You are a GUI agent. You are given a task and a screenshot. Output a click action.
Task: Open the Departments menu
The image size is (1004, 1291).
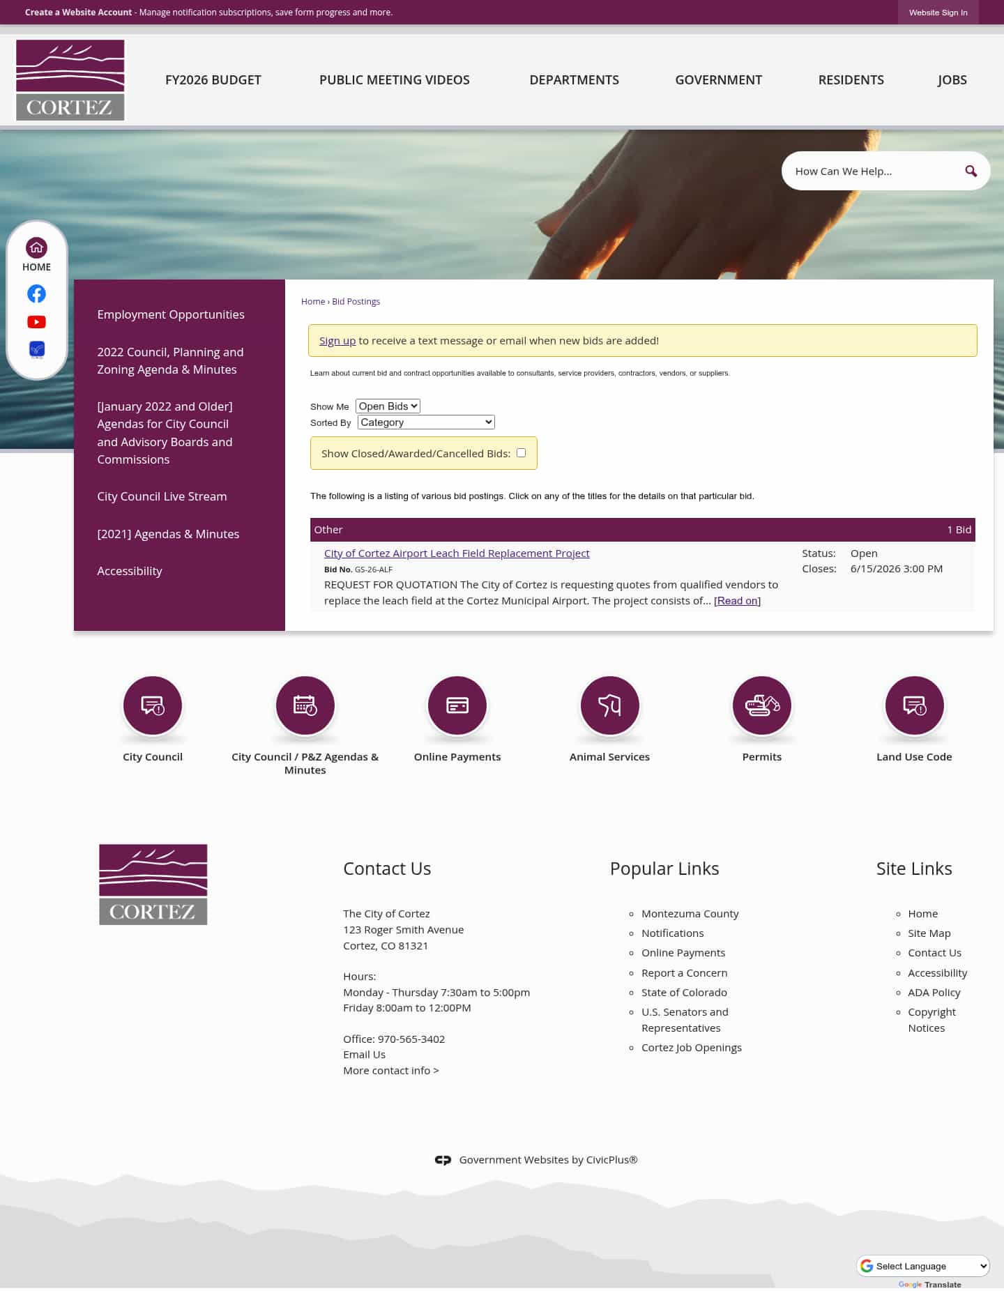pos(575,80)
